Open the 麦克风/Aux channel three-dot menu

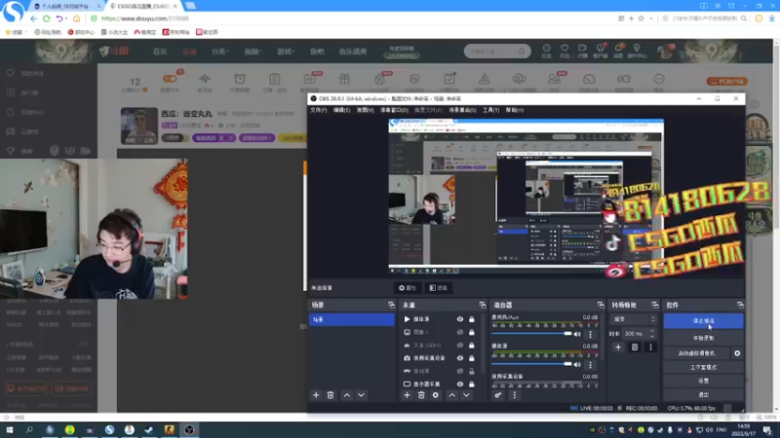[591, 334]
